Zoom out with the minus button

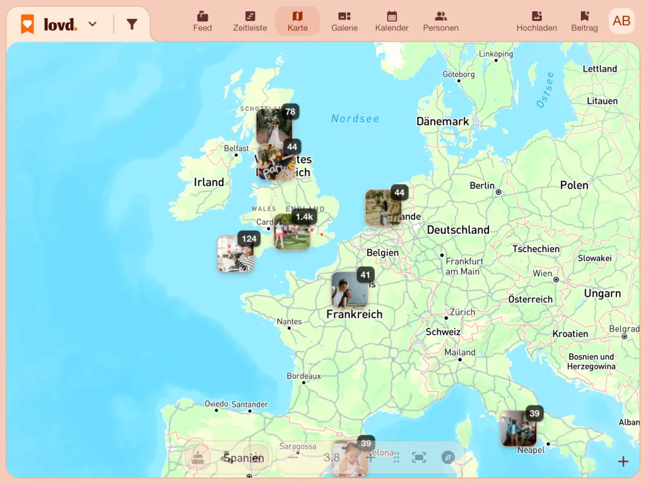click(x=293, y=458)
